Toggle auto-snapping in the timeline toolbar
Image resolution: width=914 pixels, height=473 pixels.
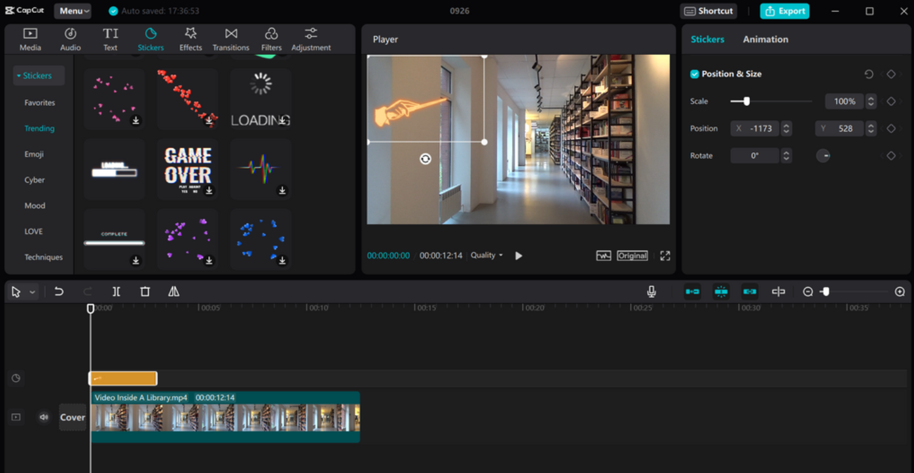[x=721, y=291]
